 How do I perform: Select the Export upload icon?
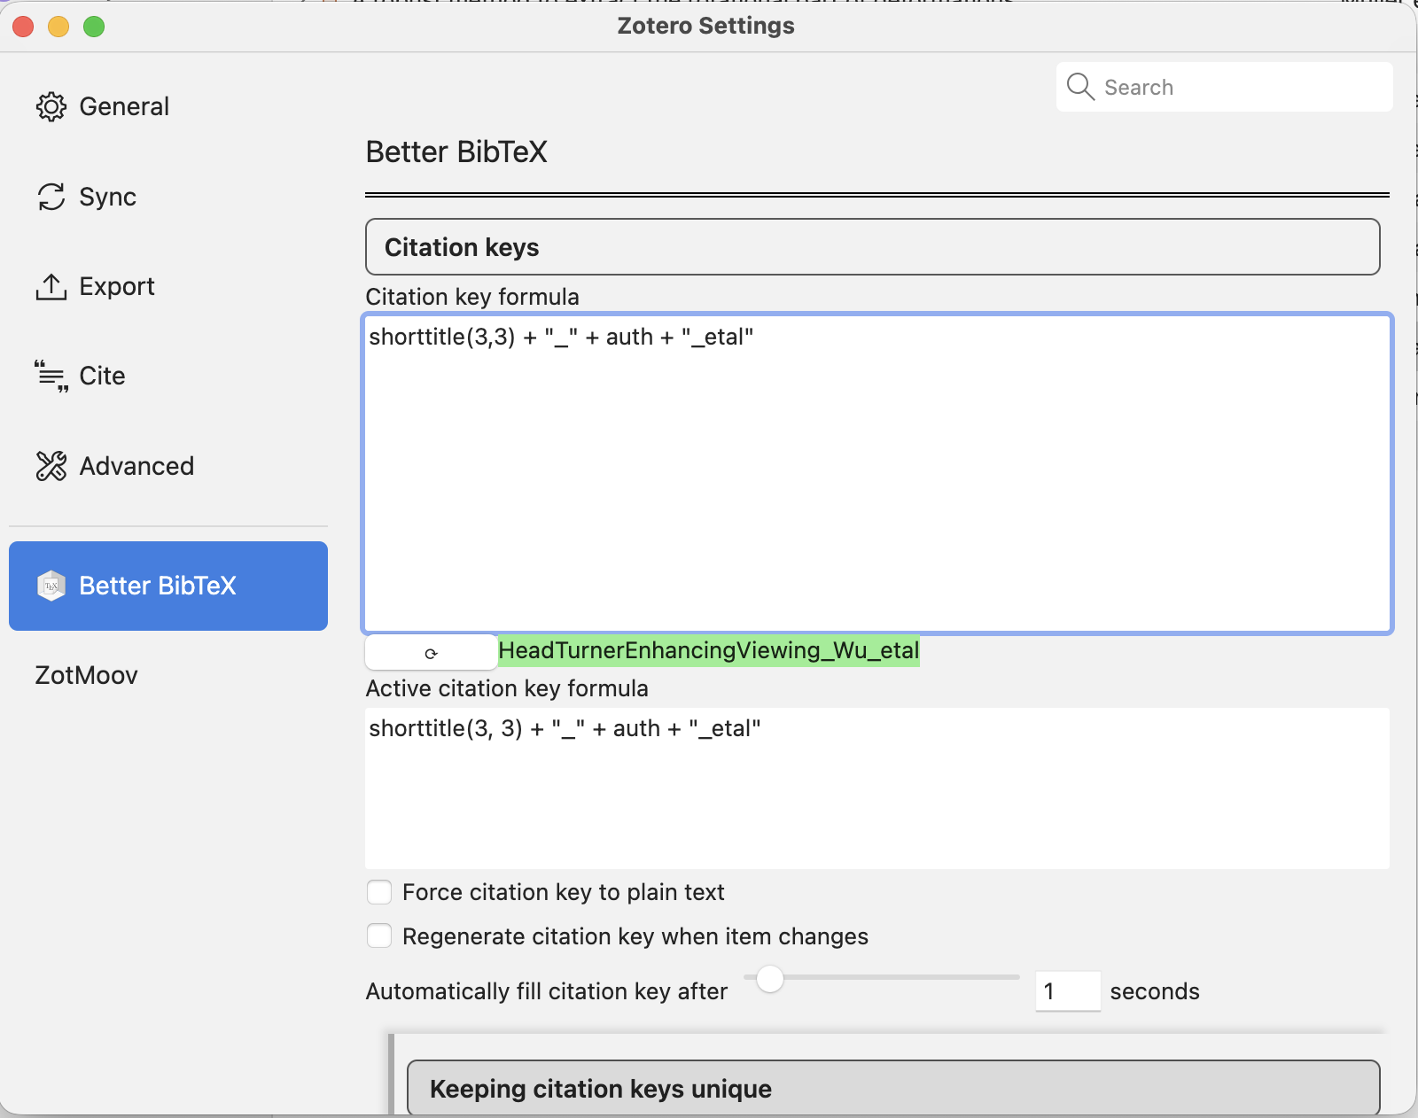51,286
